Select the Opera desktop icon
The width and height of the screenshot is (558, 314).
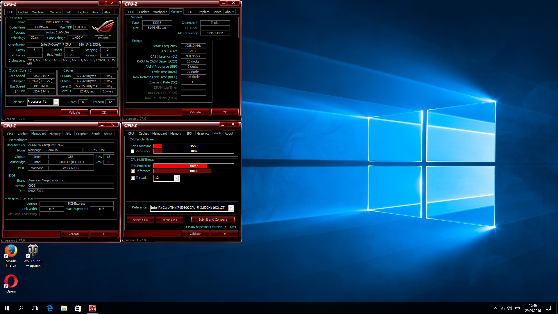point(11,284)
